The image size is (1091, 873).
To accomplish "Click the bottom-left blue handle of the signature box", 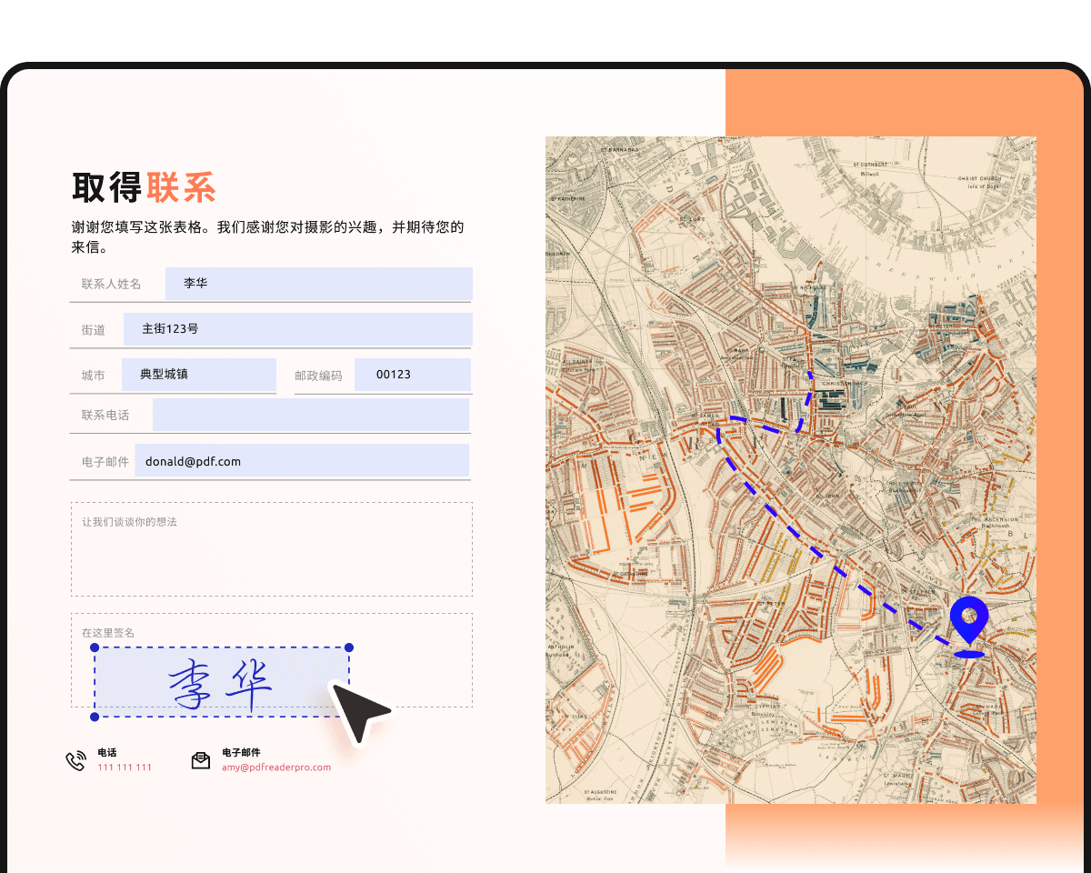I will [x=94, y=717].
